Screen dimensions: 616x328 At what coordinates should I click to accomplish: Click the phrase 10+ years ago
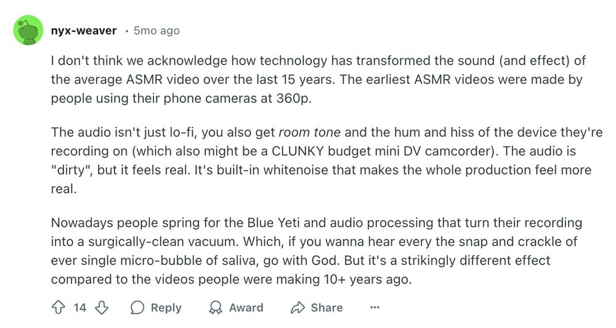coord(367,279)
